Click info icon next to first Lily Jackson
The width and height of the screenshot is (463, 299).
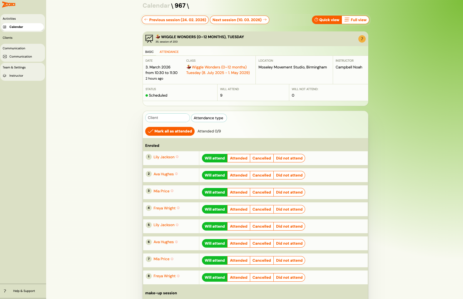(177, 157)
